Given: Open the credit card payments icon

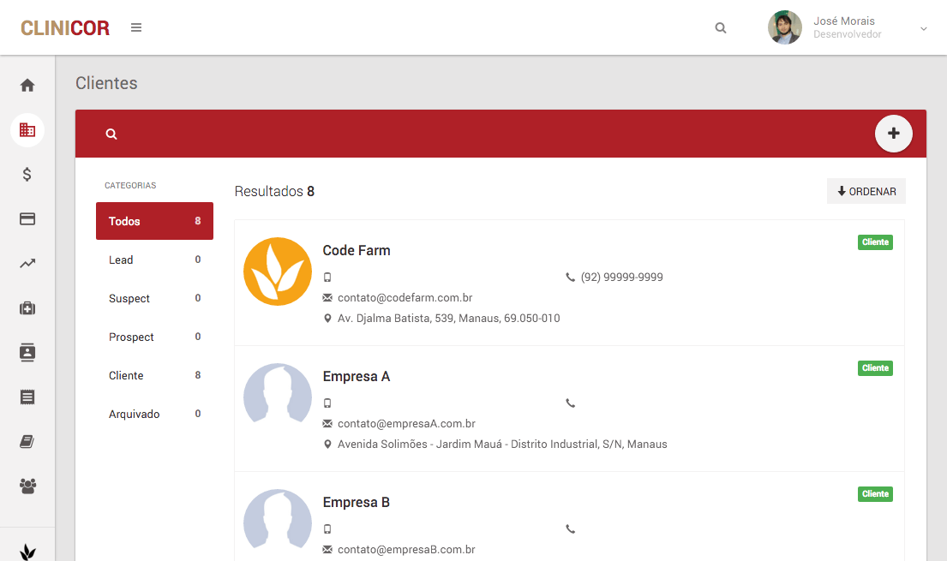Looking at the screenshot, I should coord(27,218).
